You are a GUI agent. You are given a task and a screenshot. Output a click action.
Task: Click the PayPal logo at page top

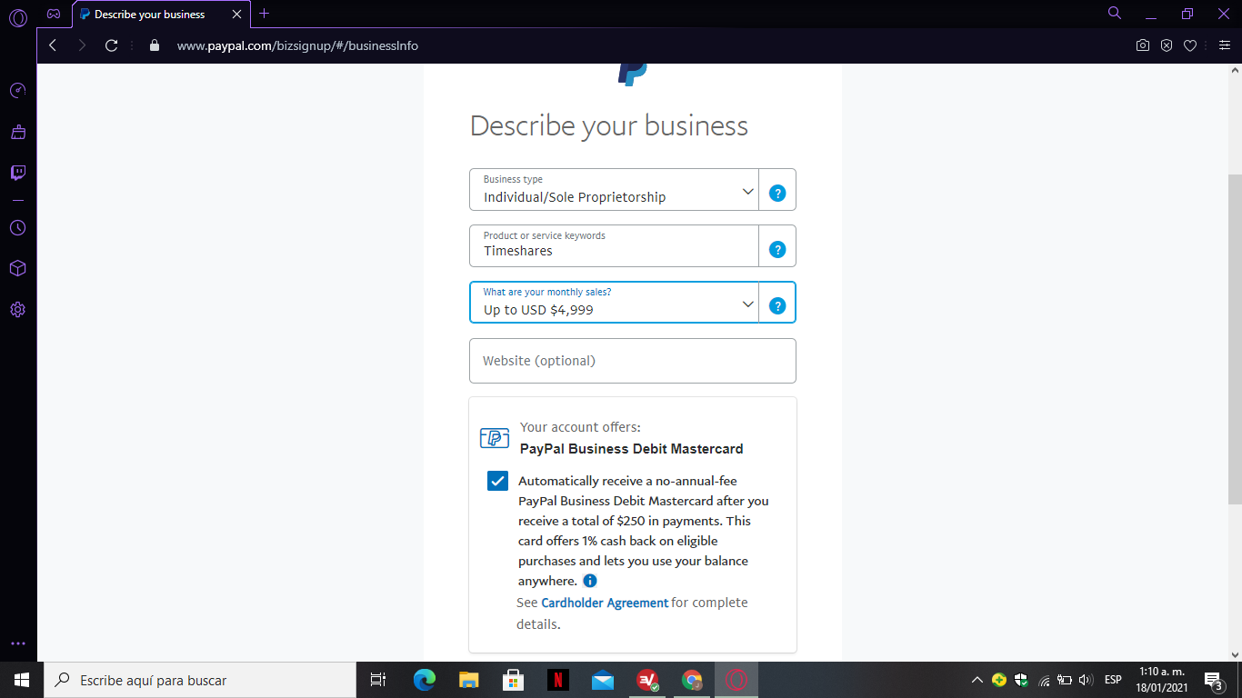coord(633,74)
